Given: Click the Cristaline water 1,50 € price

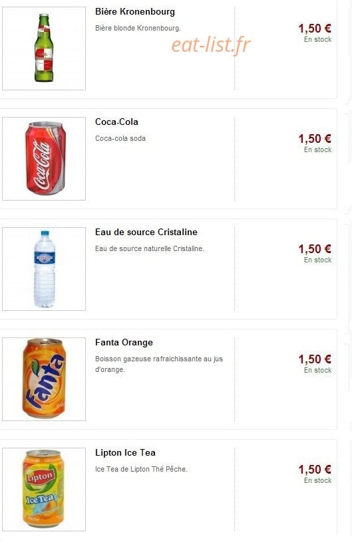Looking at the screenshot, I should (x=315, y=249).
